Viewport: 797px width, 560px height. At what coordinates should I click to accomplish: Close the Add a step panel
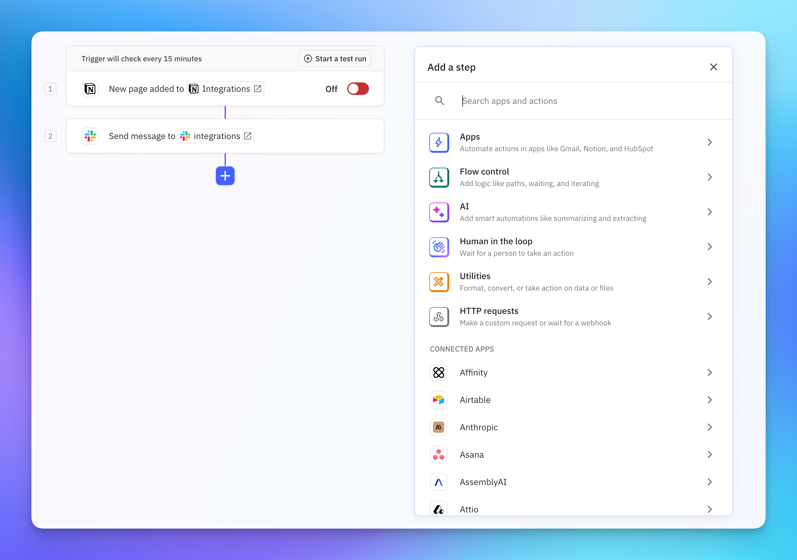[x=713, y=67]
